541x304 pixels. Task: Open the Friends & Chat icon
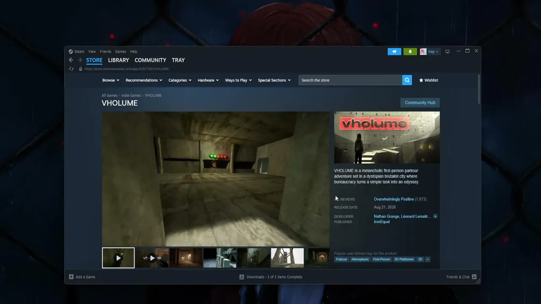[x=474, y=277]
